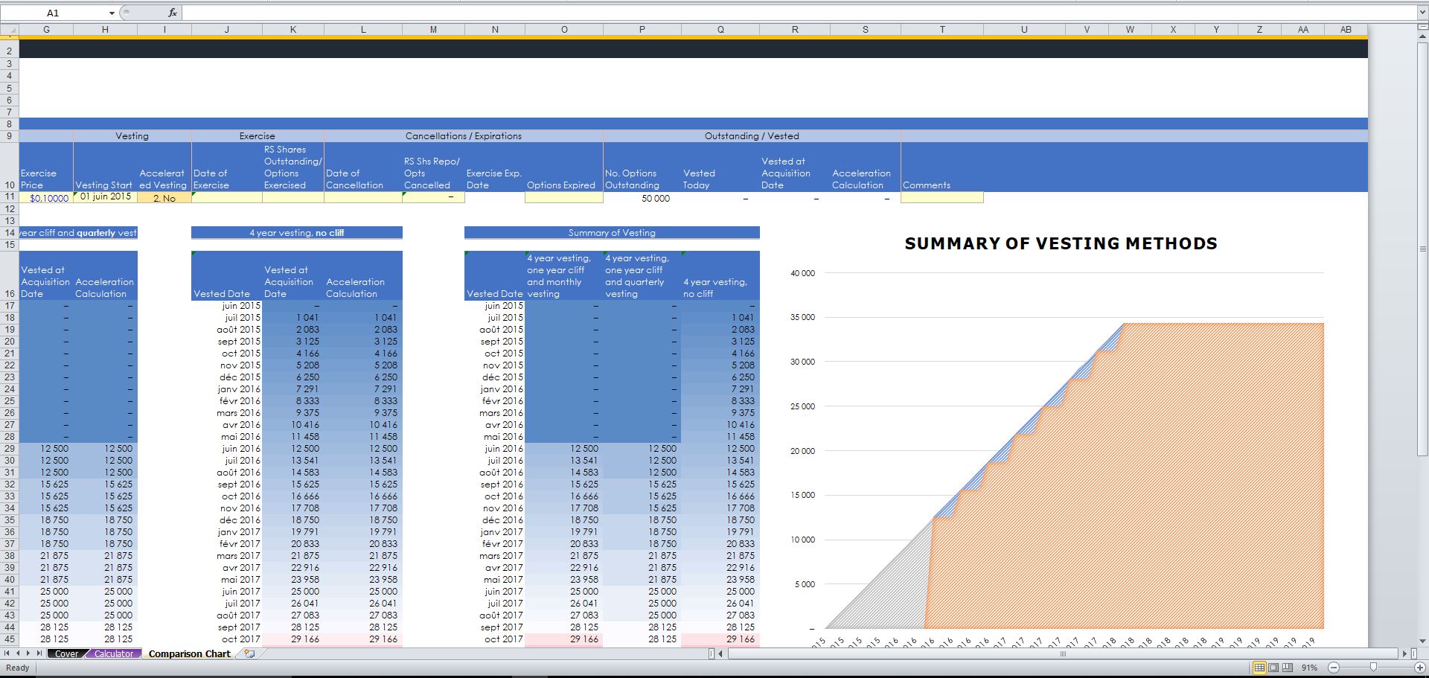The width and height of the screenshot is (1429, 678).
Task: Go to first sheet with tab navigation arrow
Action: pyautogui.click(x=8, y=653)
